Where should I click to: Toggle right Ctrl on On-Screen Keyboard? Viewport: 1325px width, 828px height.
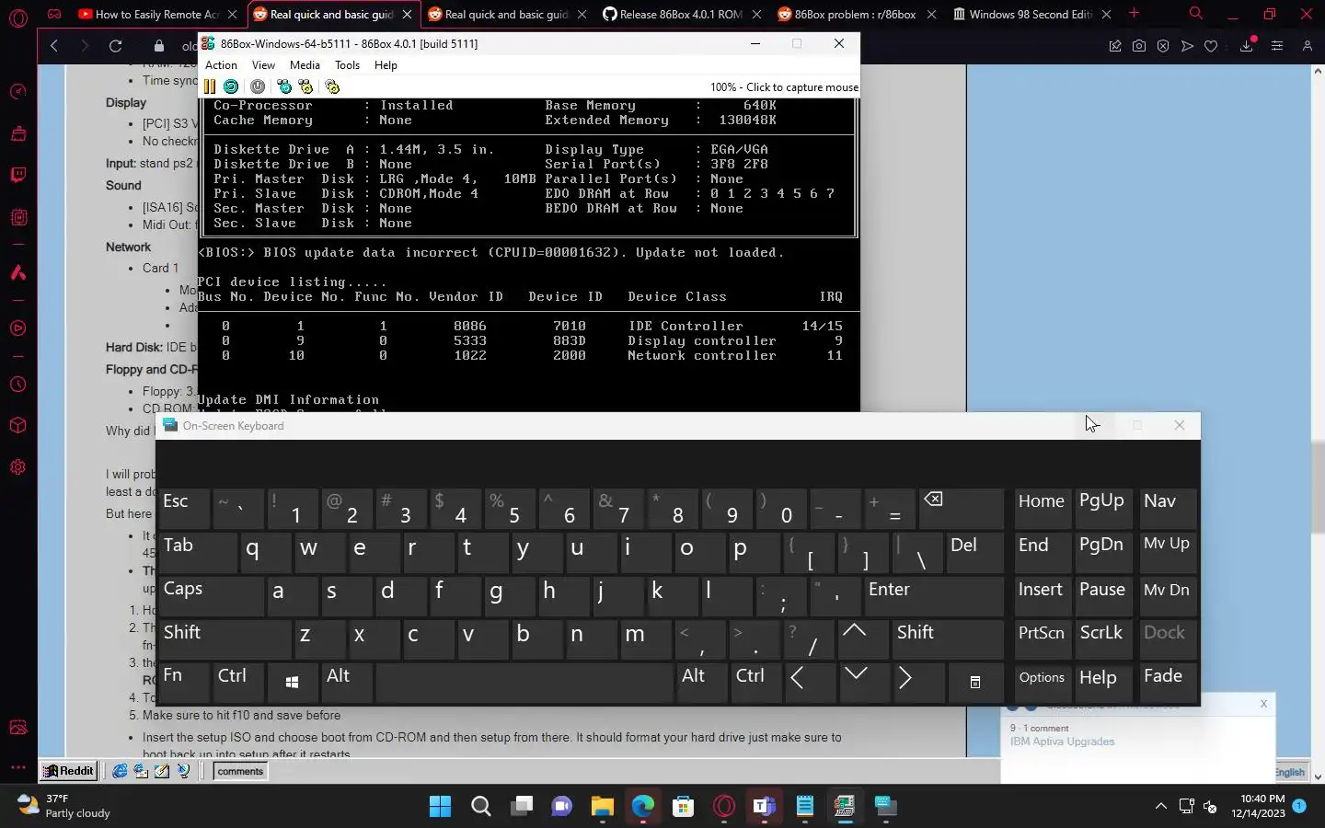755,684
